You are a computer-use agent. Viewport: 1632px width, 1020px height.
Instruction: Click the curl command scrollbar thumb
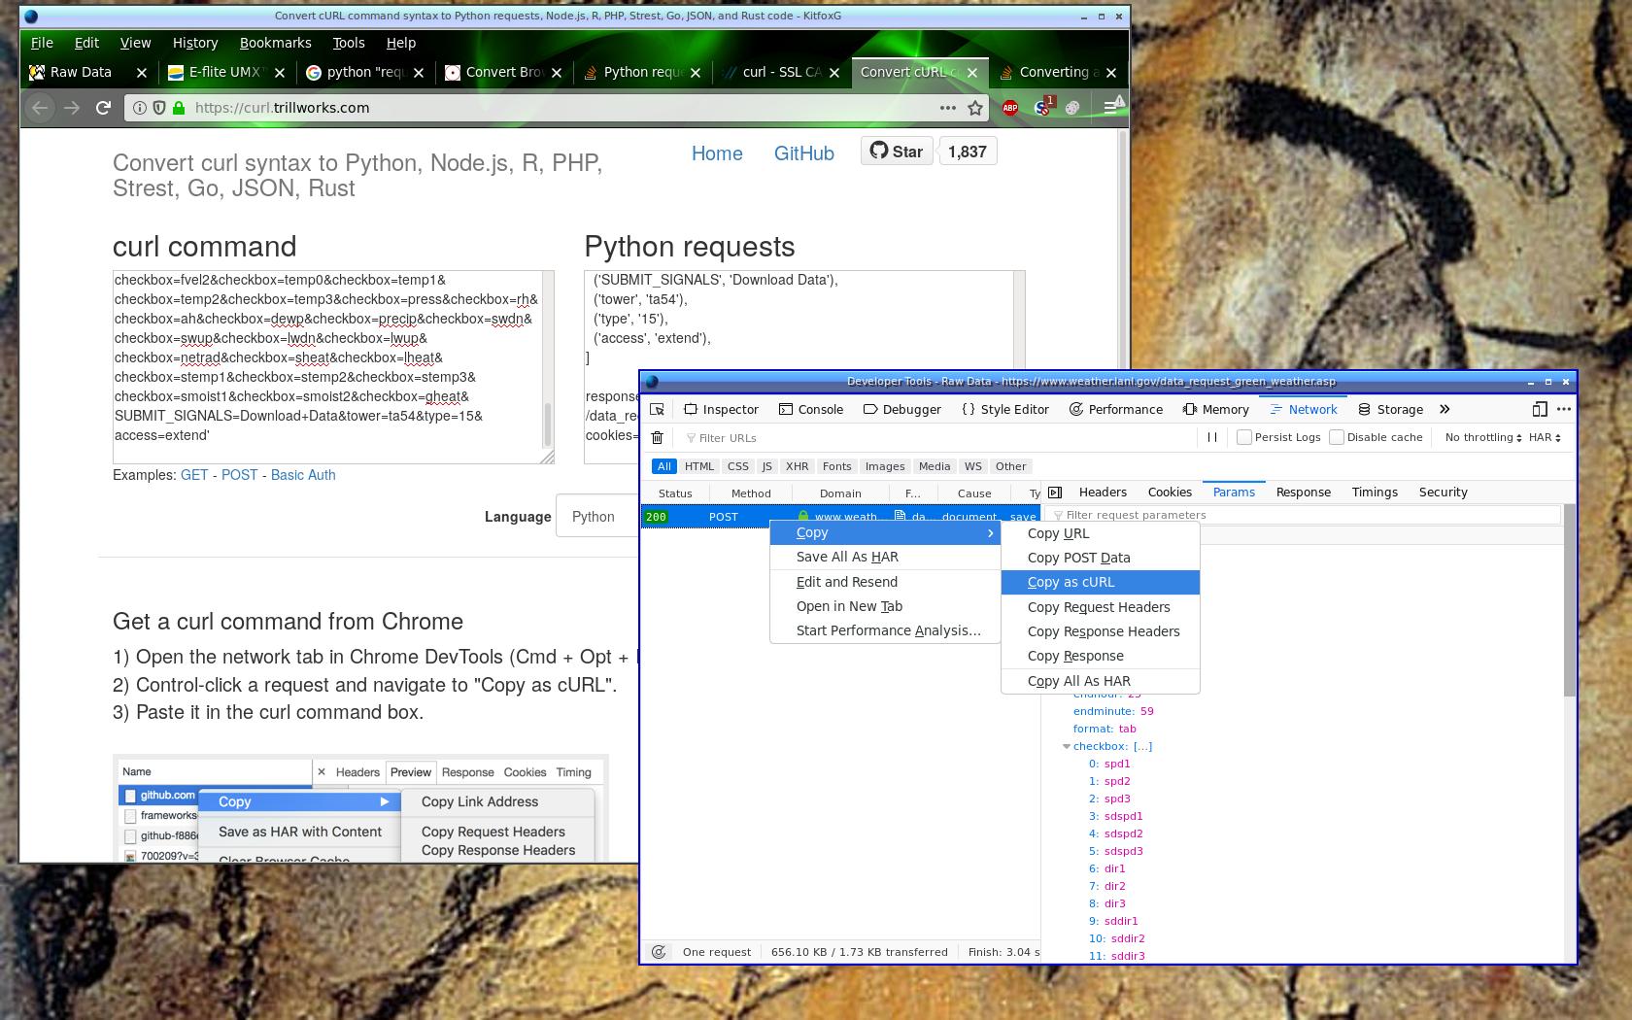547,425
